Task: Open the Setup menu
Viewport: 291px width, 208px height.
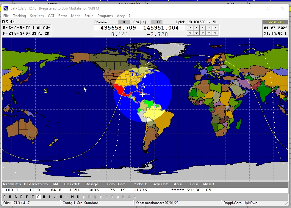Action: [89, 16]
